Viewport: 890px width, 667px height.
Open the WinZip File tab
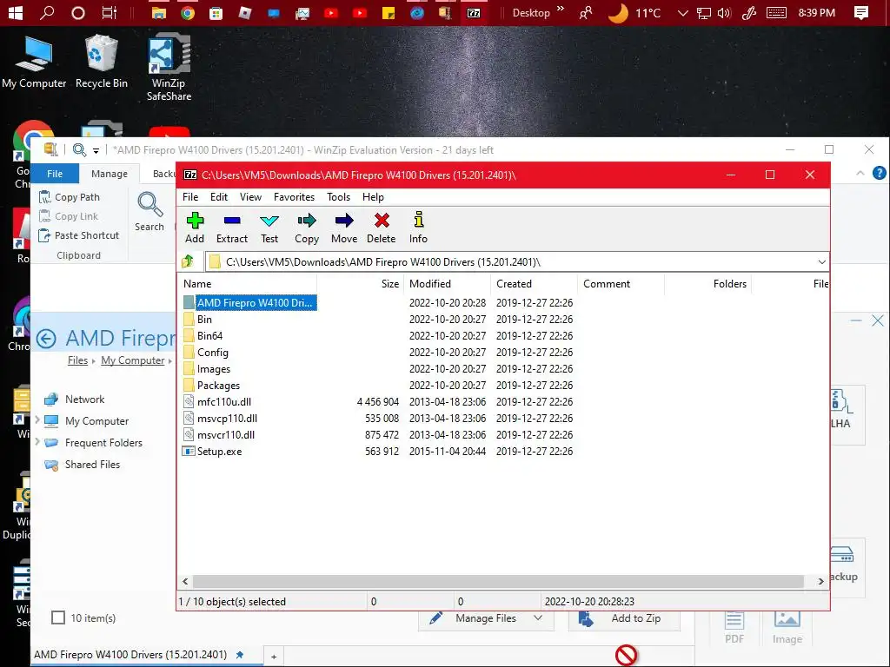[55, 174]
